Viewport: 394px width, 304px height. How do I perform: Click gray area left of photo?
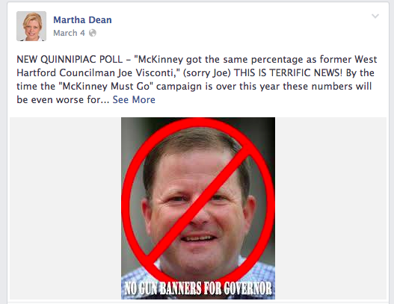pyautogui.click(x=65, y=208)
